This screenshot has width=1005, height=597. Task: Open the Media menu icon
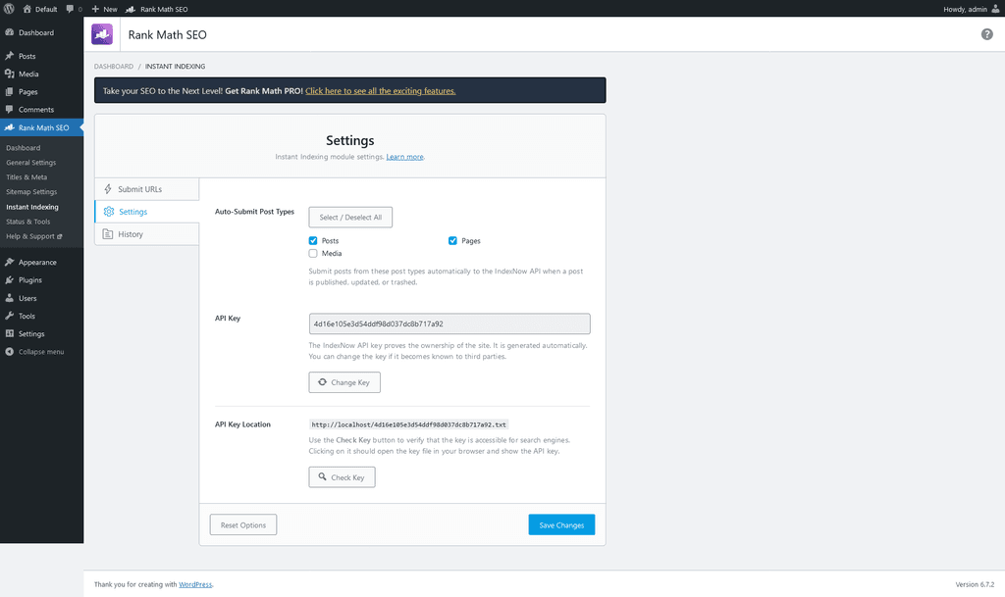click(x=10, y=74)
